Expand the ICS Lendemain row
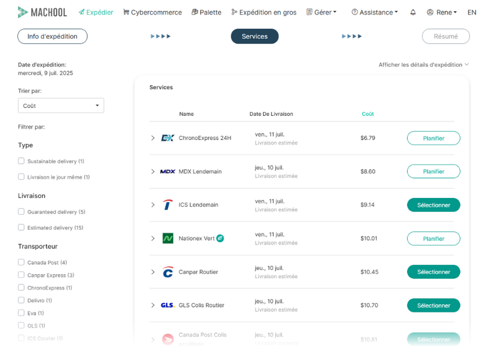Viewport: 492px width, 362px height. pyautogui.click(x=153, y=205)
